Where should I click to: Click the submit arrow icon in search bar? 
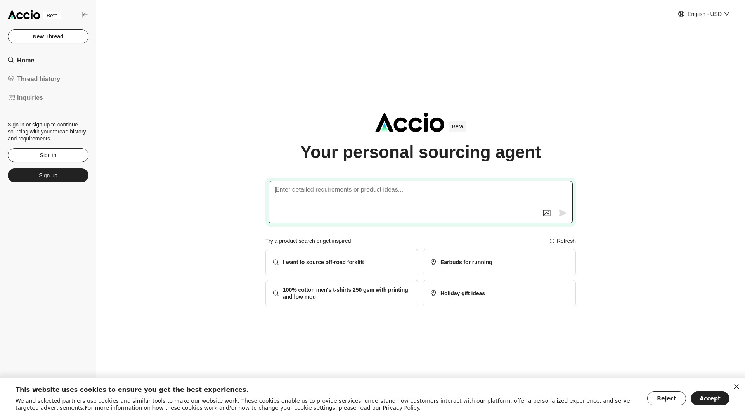pos(562,212)
